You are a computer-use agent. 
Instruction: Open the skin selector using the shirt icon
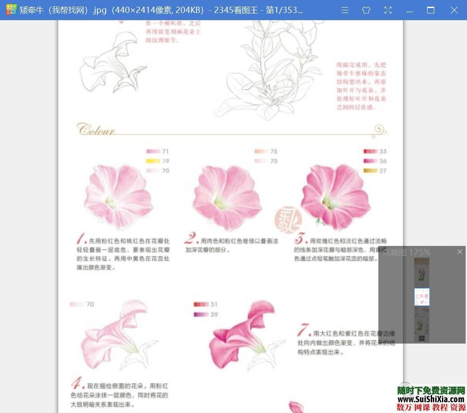[366, 10]
